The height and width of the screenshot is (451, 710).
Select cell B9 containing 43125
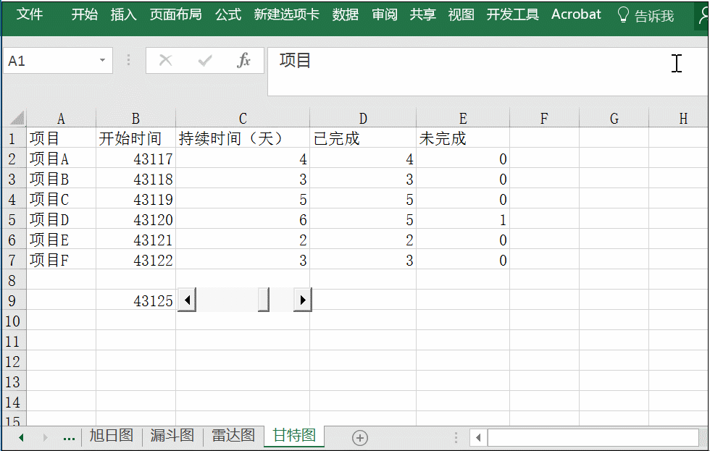[x=135, y=300]
